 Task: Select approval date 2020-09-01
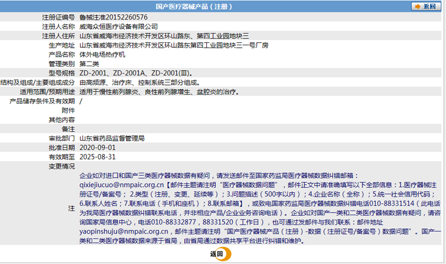click(98, 147)
